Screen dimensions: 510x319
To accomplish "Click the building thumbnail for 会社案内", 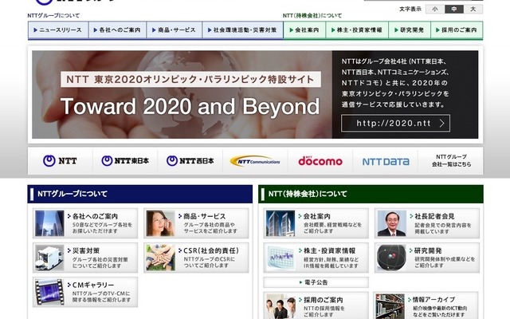I will (x=280, y=223).
